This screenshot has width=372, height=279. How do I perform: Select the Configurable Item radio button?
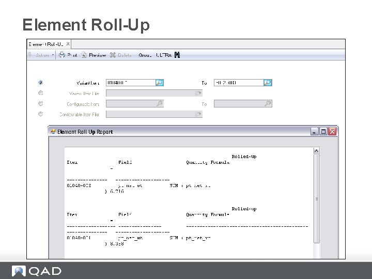(41, 103)
